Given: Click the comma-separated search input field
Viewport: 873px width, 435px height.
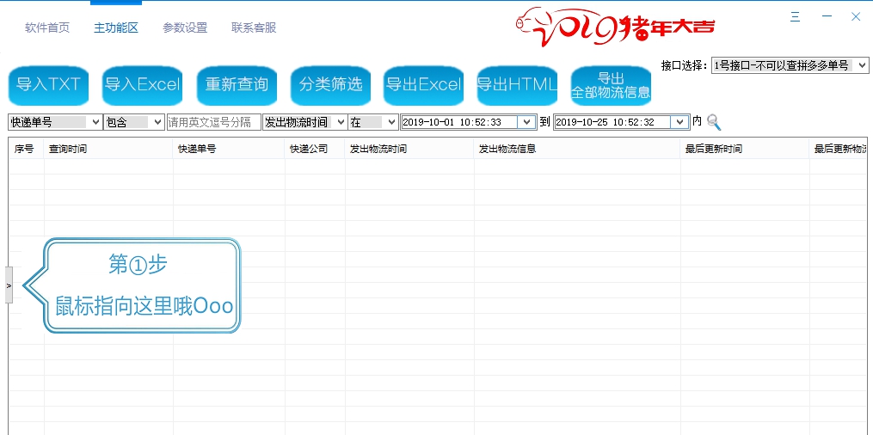Looking at the screenshot, I should point(213,122).
